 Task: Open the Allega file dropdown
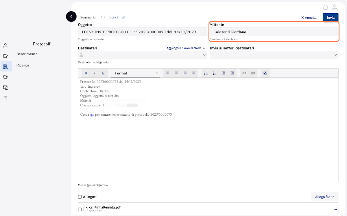[324, 197]
